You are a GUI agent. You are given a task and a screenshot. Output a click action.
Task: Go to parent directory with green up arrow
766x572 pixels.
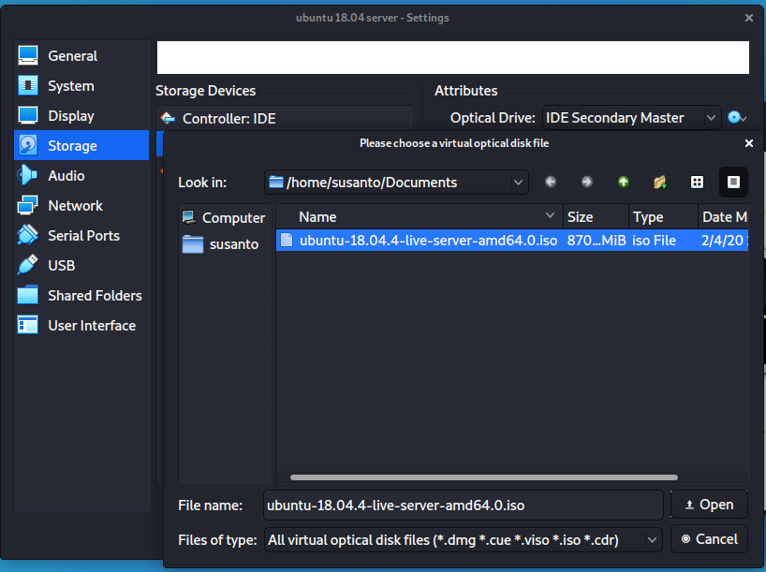click(623, 182)
